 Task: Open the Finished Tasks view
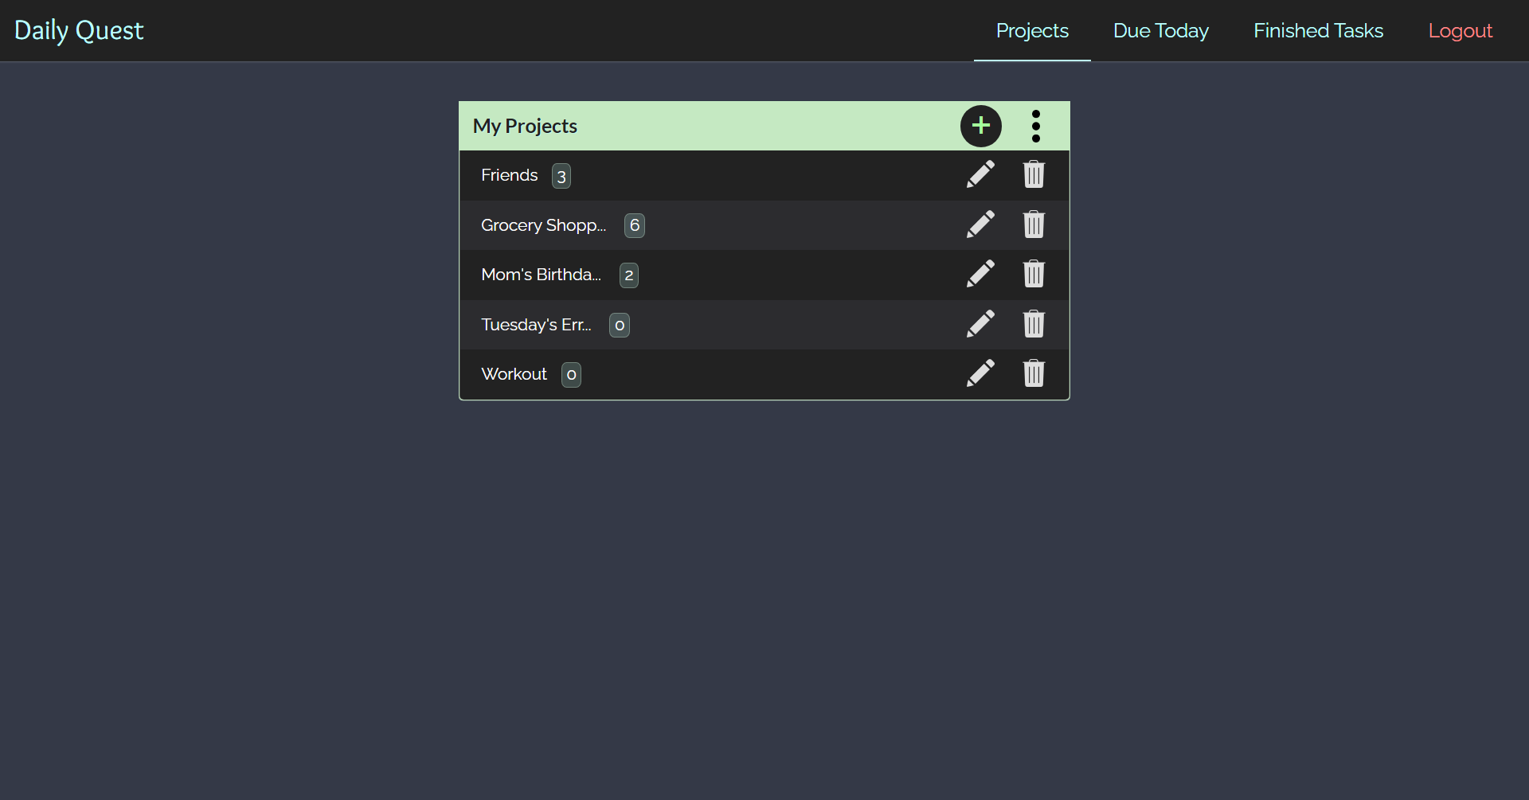[x=1318, y=30]
